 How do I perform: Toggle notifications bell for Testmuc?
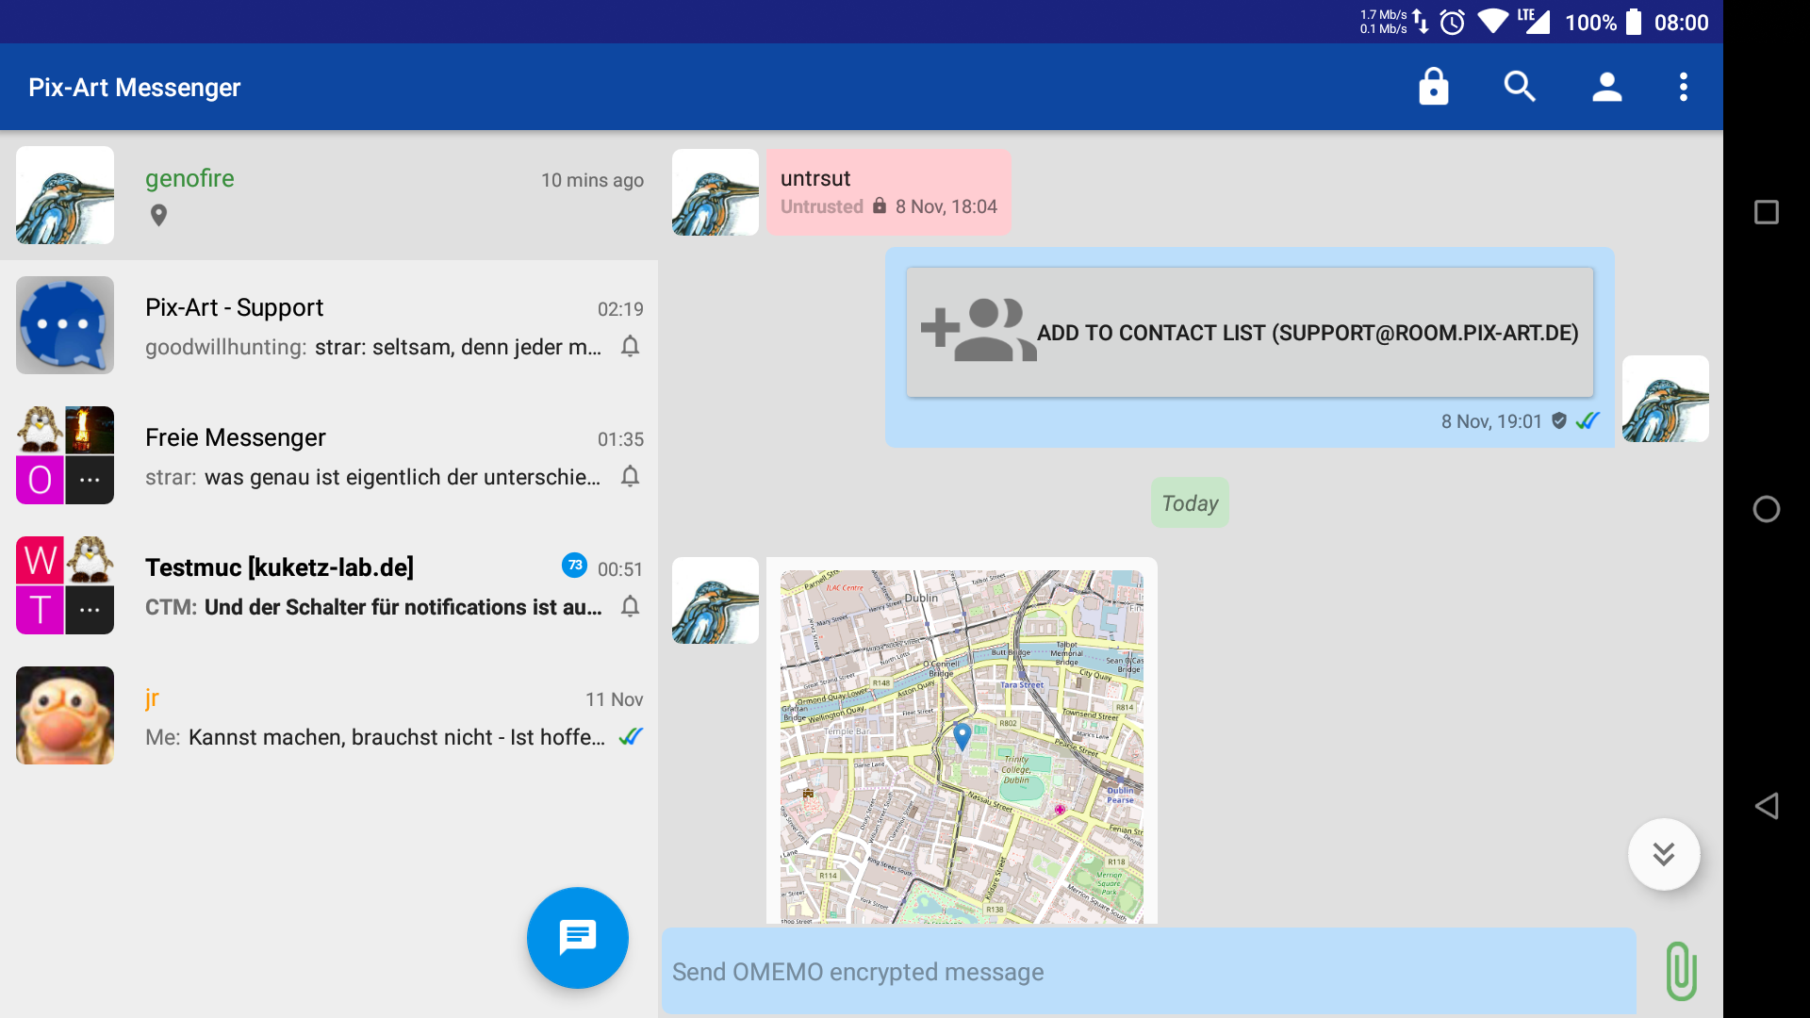click(x=631, y=607)
